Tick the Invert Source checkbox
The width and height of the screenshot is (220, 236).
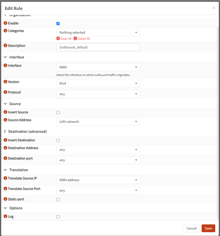click(x=58, y=112)
